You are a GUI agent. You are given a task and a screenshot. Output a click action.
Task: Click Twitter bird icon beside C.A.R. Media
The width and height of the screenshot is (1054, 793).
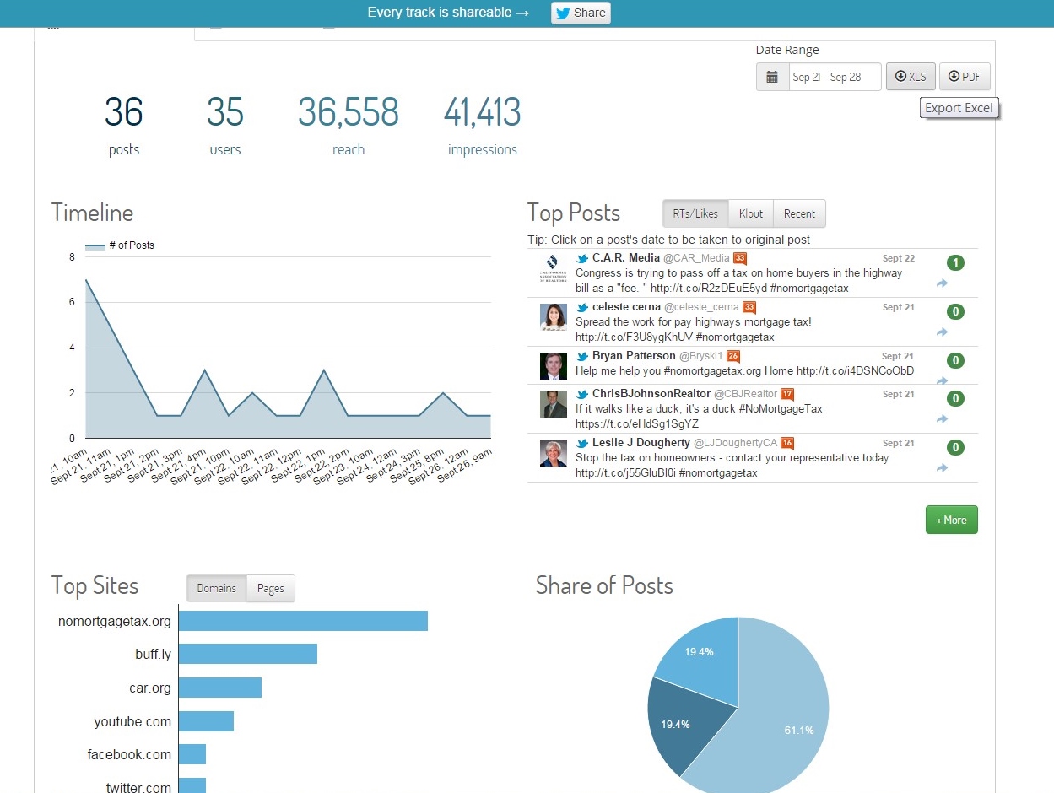pos(582,259)
